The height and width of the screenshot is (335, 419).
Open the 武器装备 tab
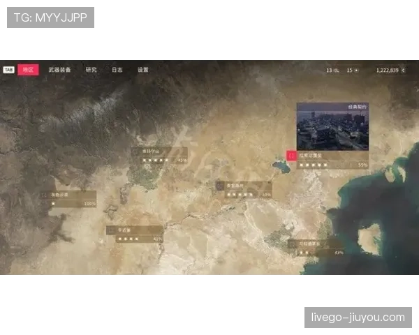(x=59, y=70)
